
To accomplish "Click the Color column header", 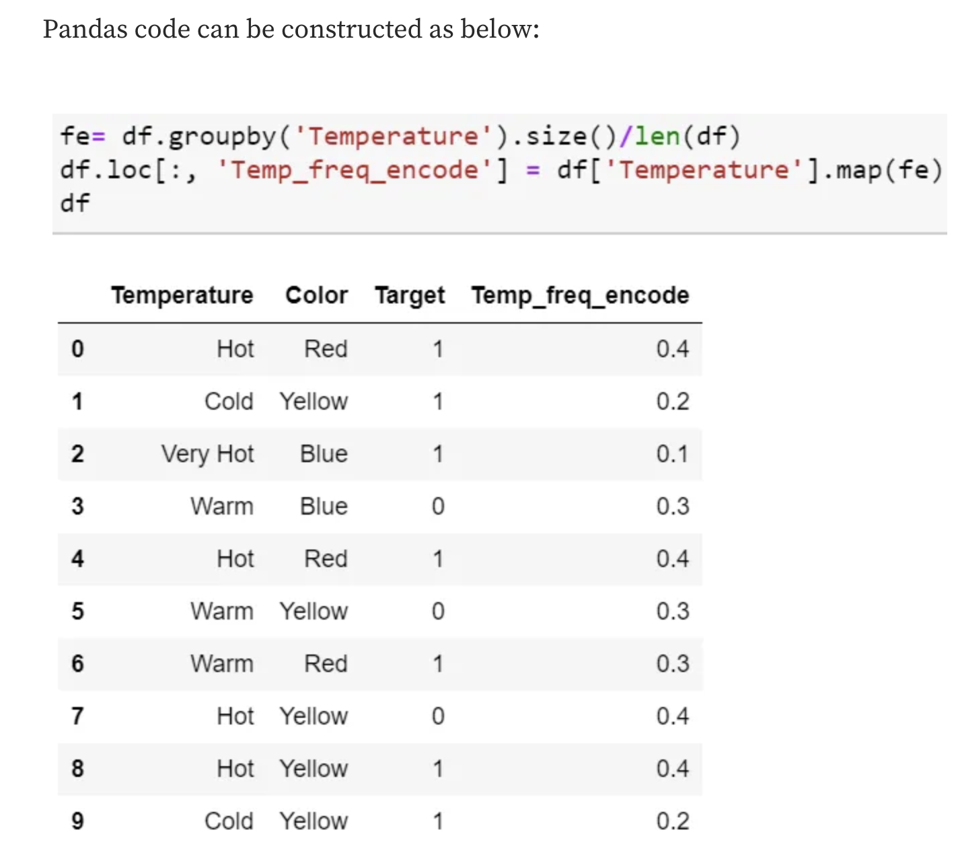I will [316, 295].
